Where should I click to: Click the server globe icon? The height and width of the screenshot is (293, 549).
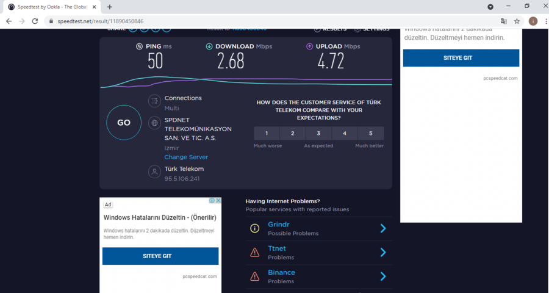click(154, 123)
